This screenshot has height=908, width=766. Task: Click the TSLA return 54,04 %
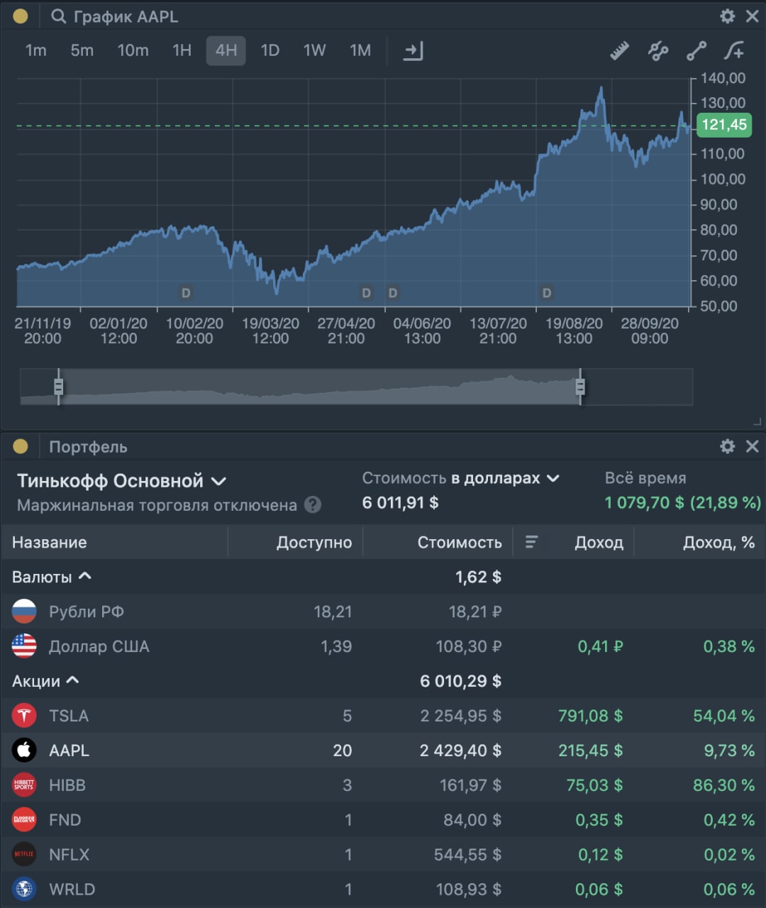point(724,716)
